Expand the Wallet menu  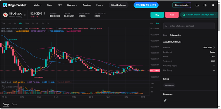(x=38, y=5)
